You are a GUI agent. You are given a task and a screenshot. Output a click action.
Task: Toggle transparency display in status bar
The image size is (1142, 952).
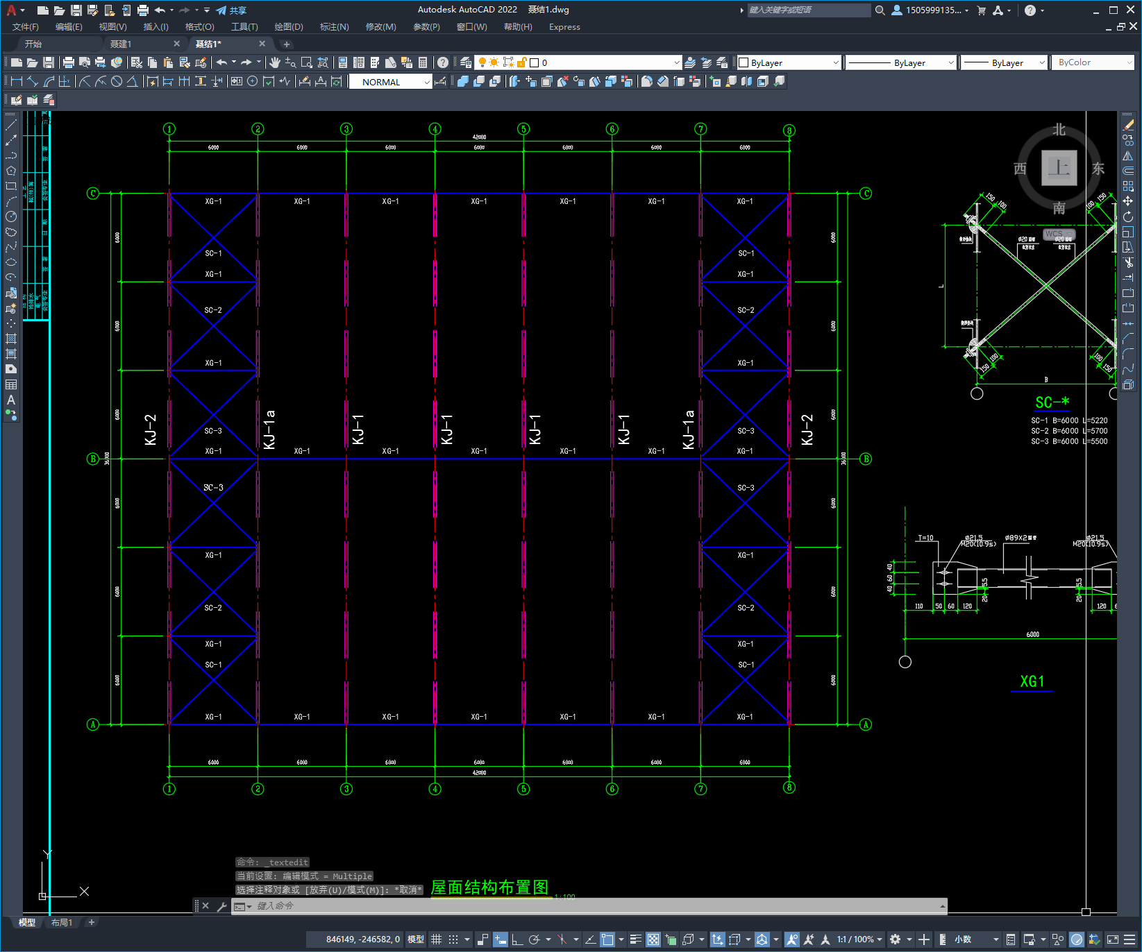tap(653, 940)
